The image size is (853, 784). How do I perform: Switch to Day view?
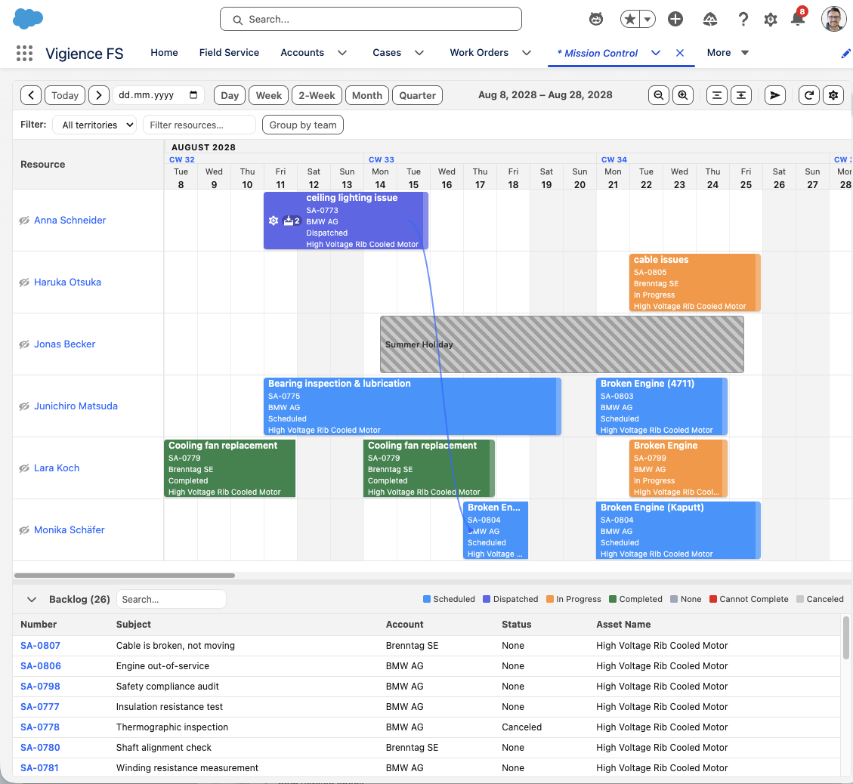230,95
